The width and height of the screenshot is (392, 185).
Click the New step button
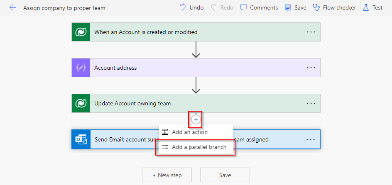[167, 175]
